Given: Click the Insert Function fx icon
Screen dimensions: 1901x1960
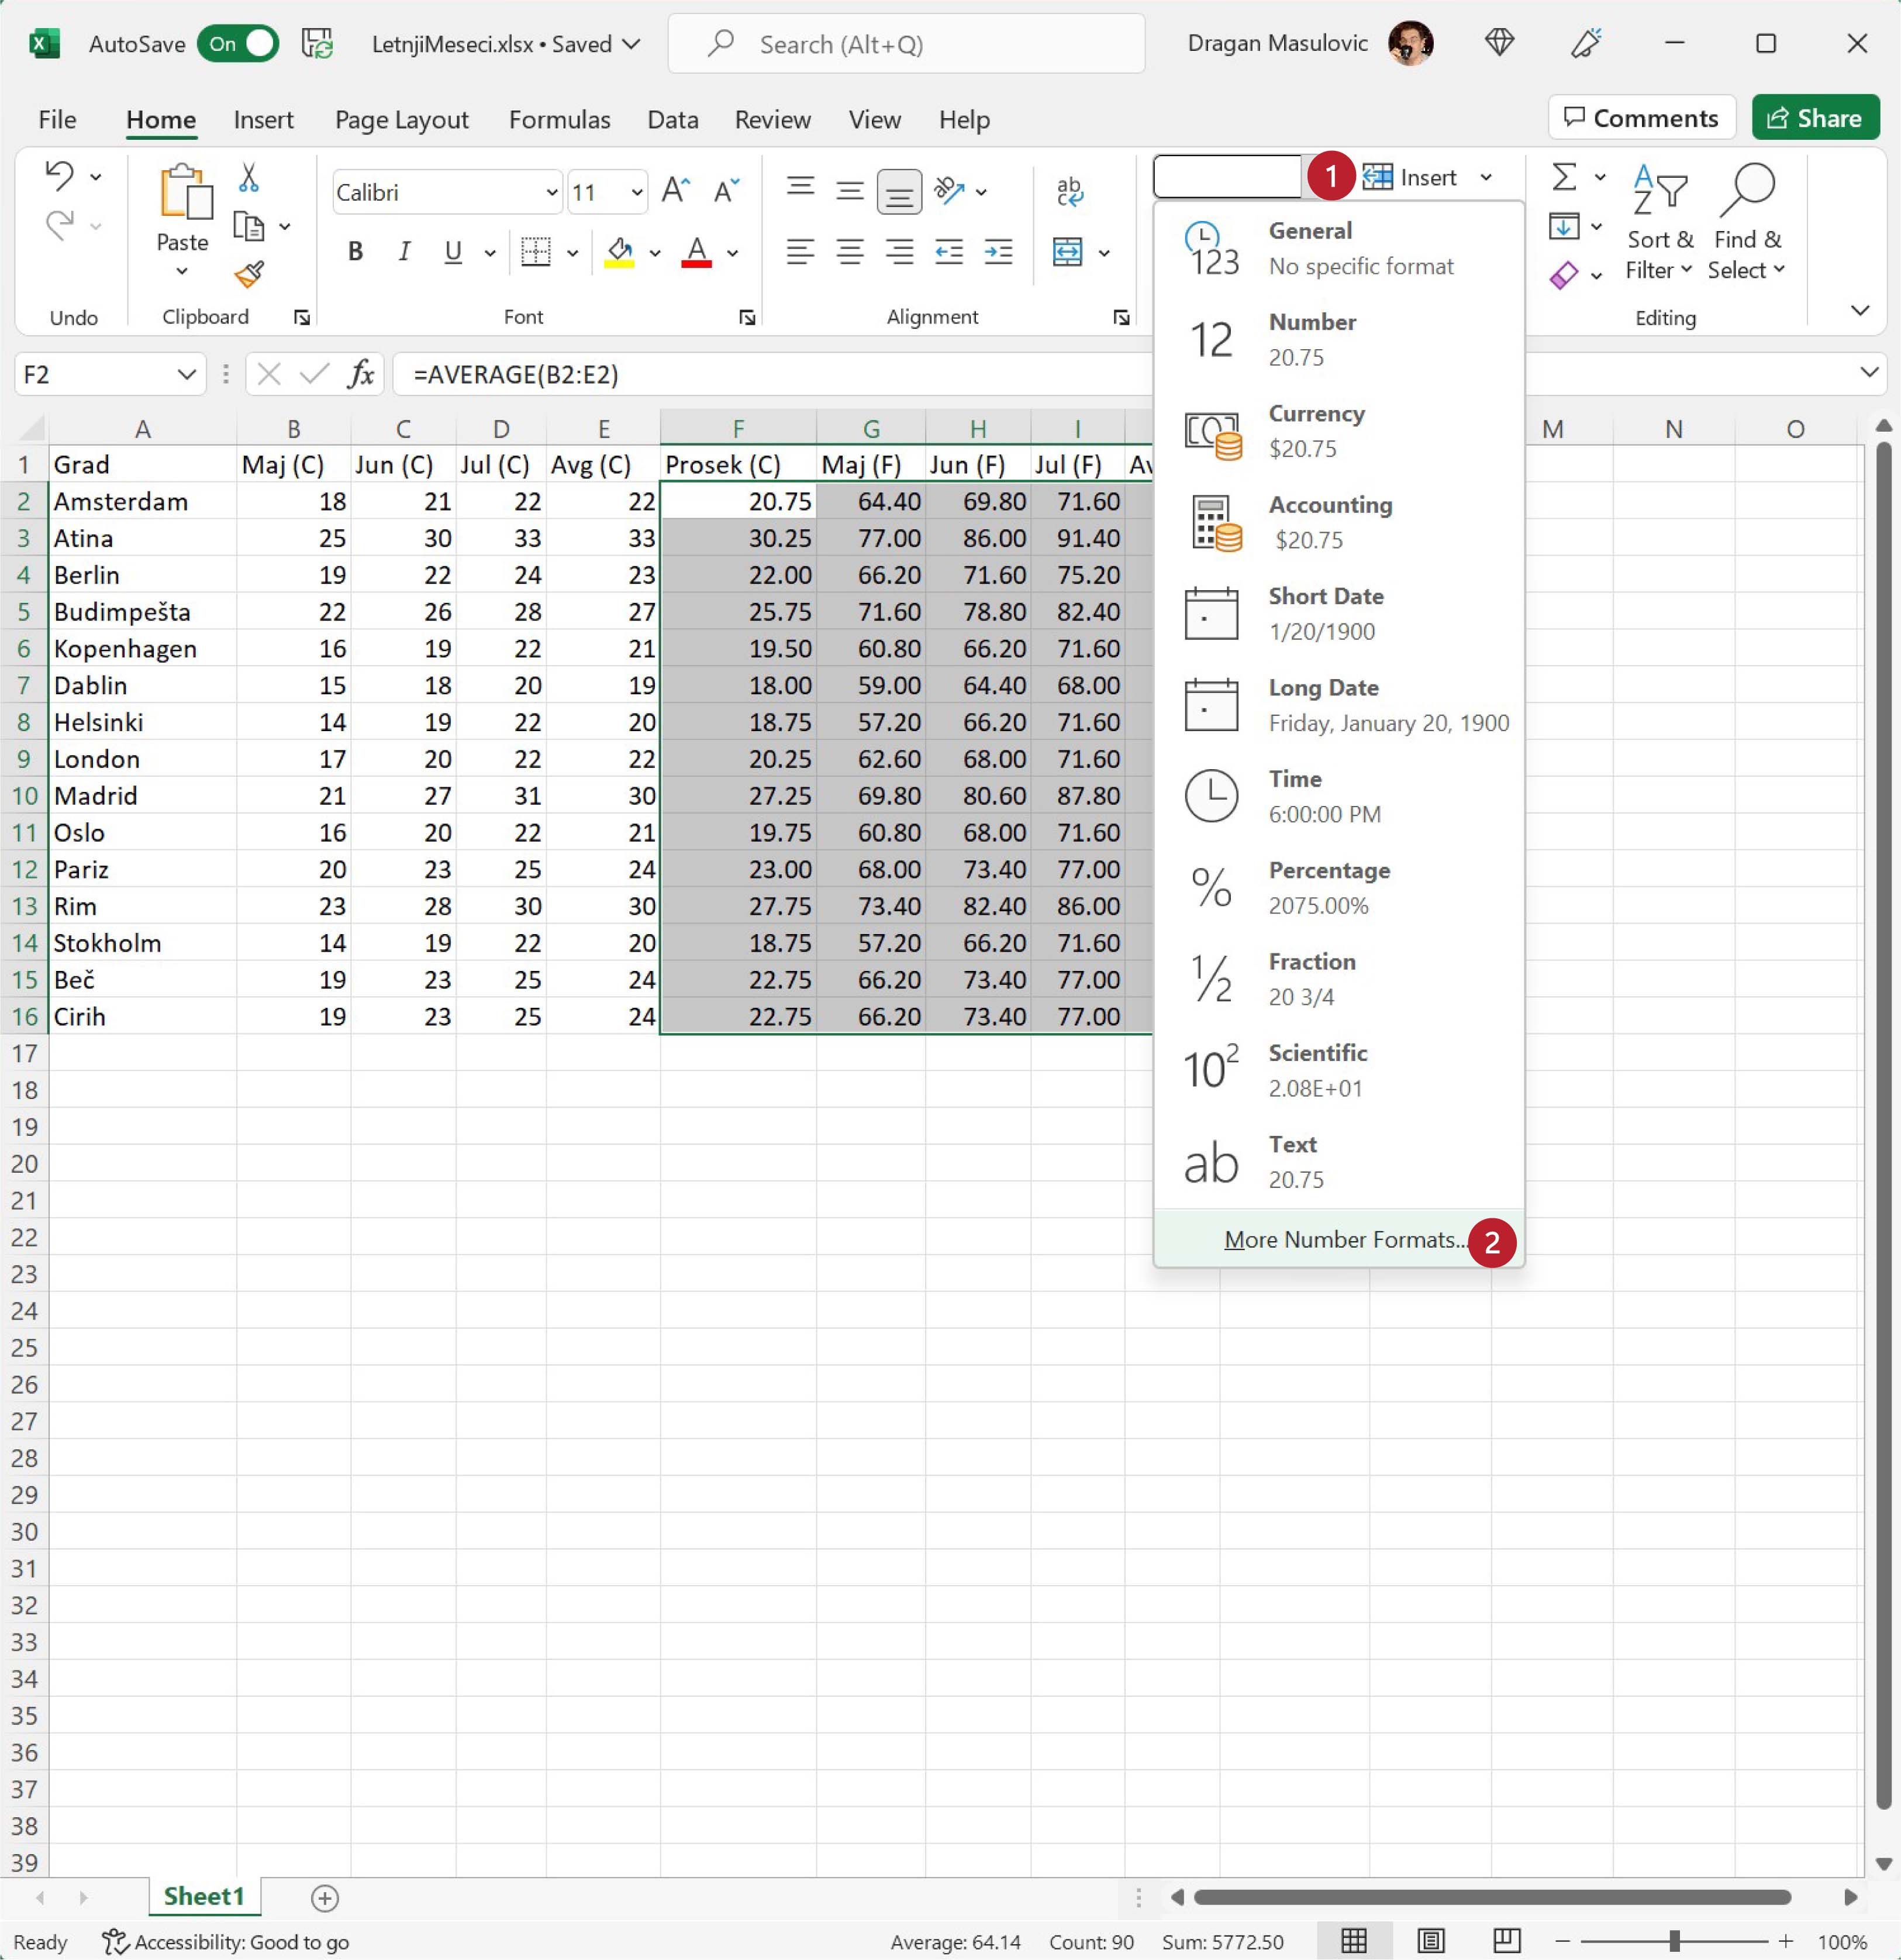Looking at the screenshot, I should pos(361,374).
